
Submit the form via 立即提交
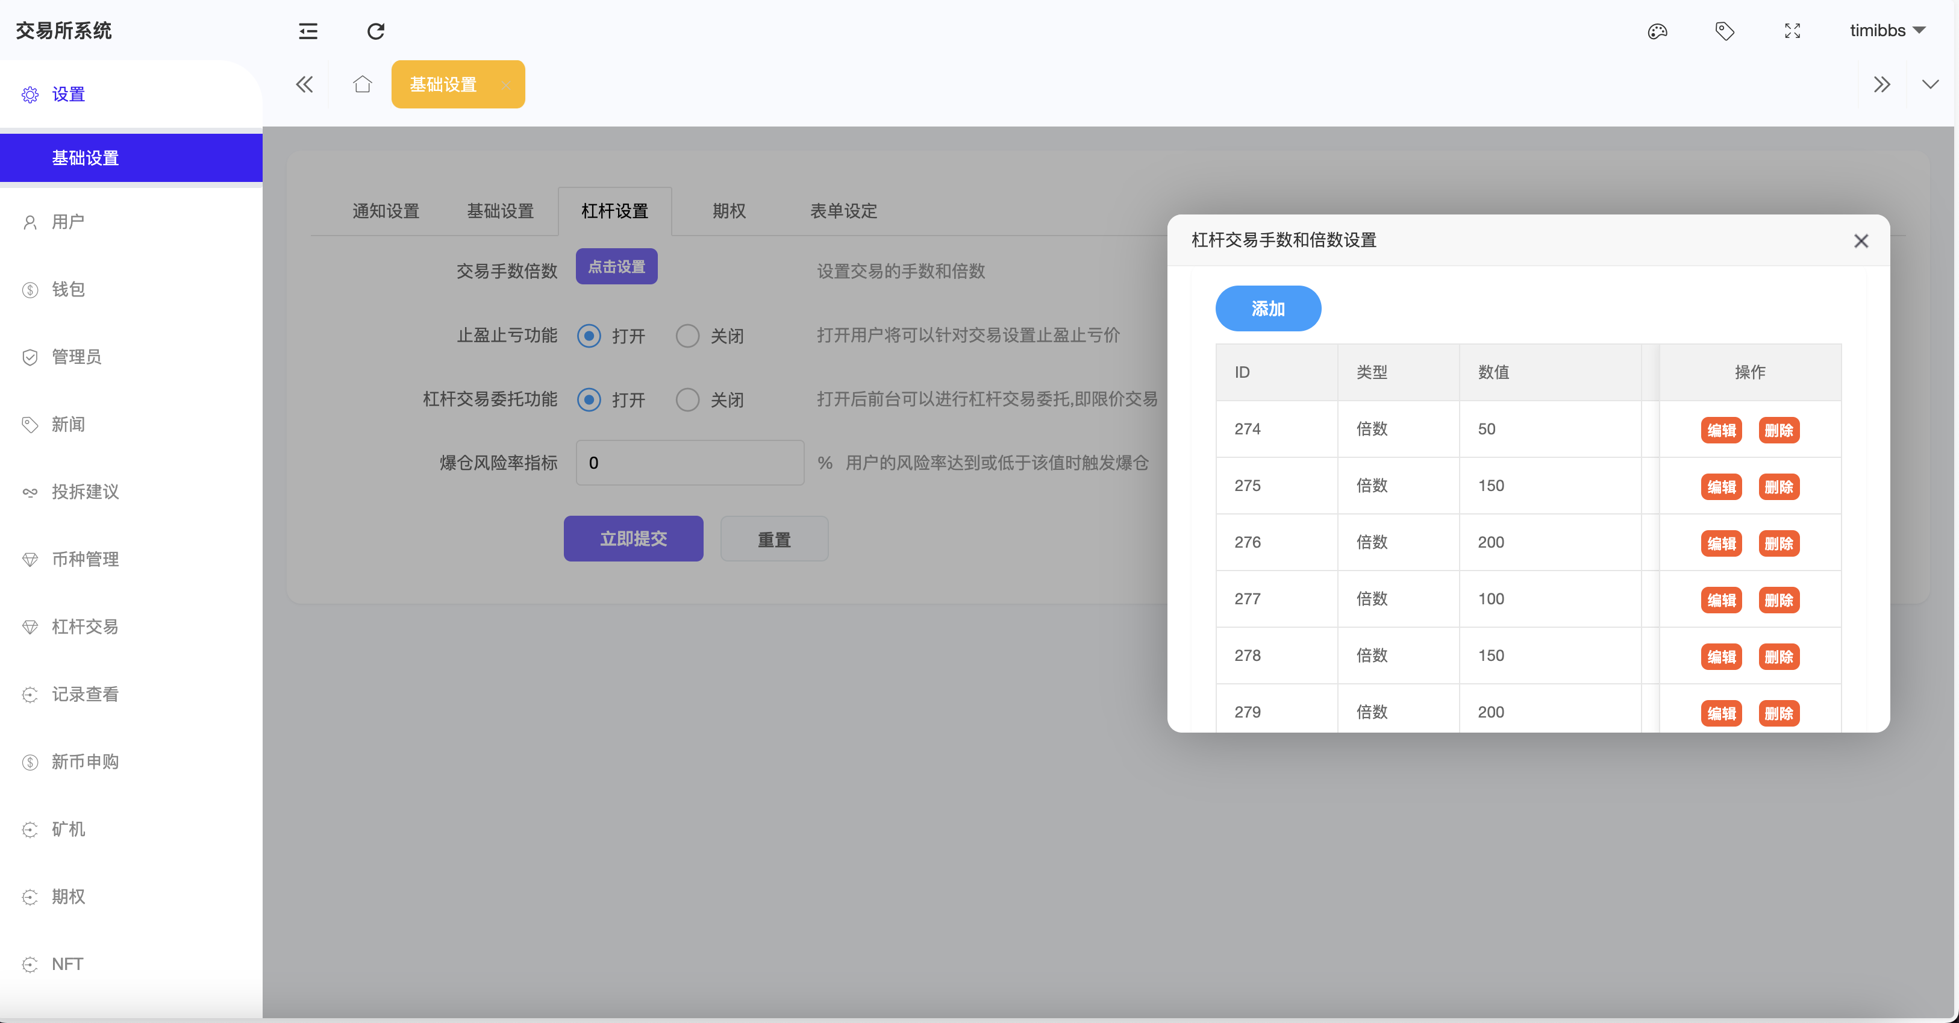(633, 539)
